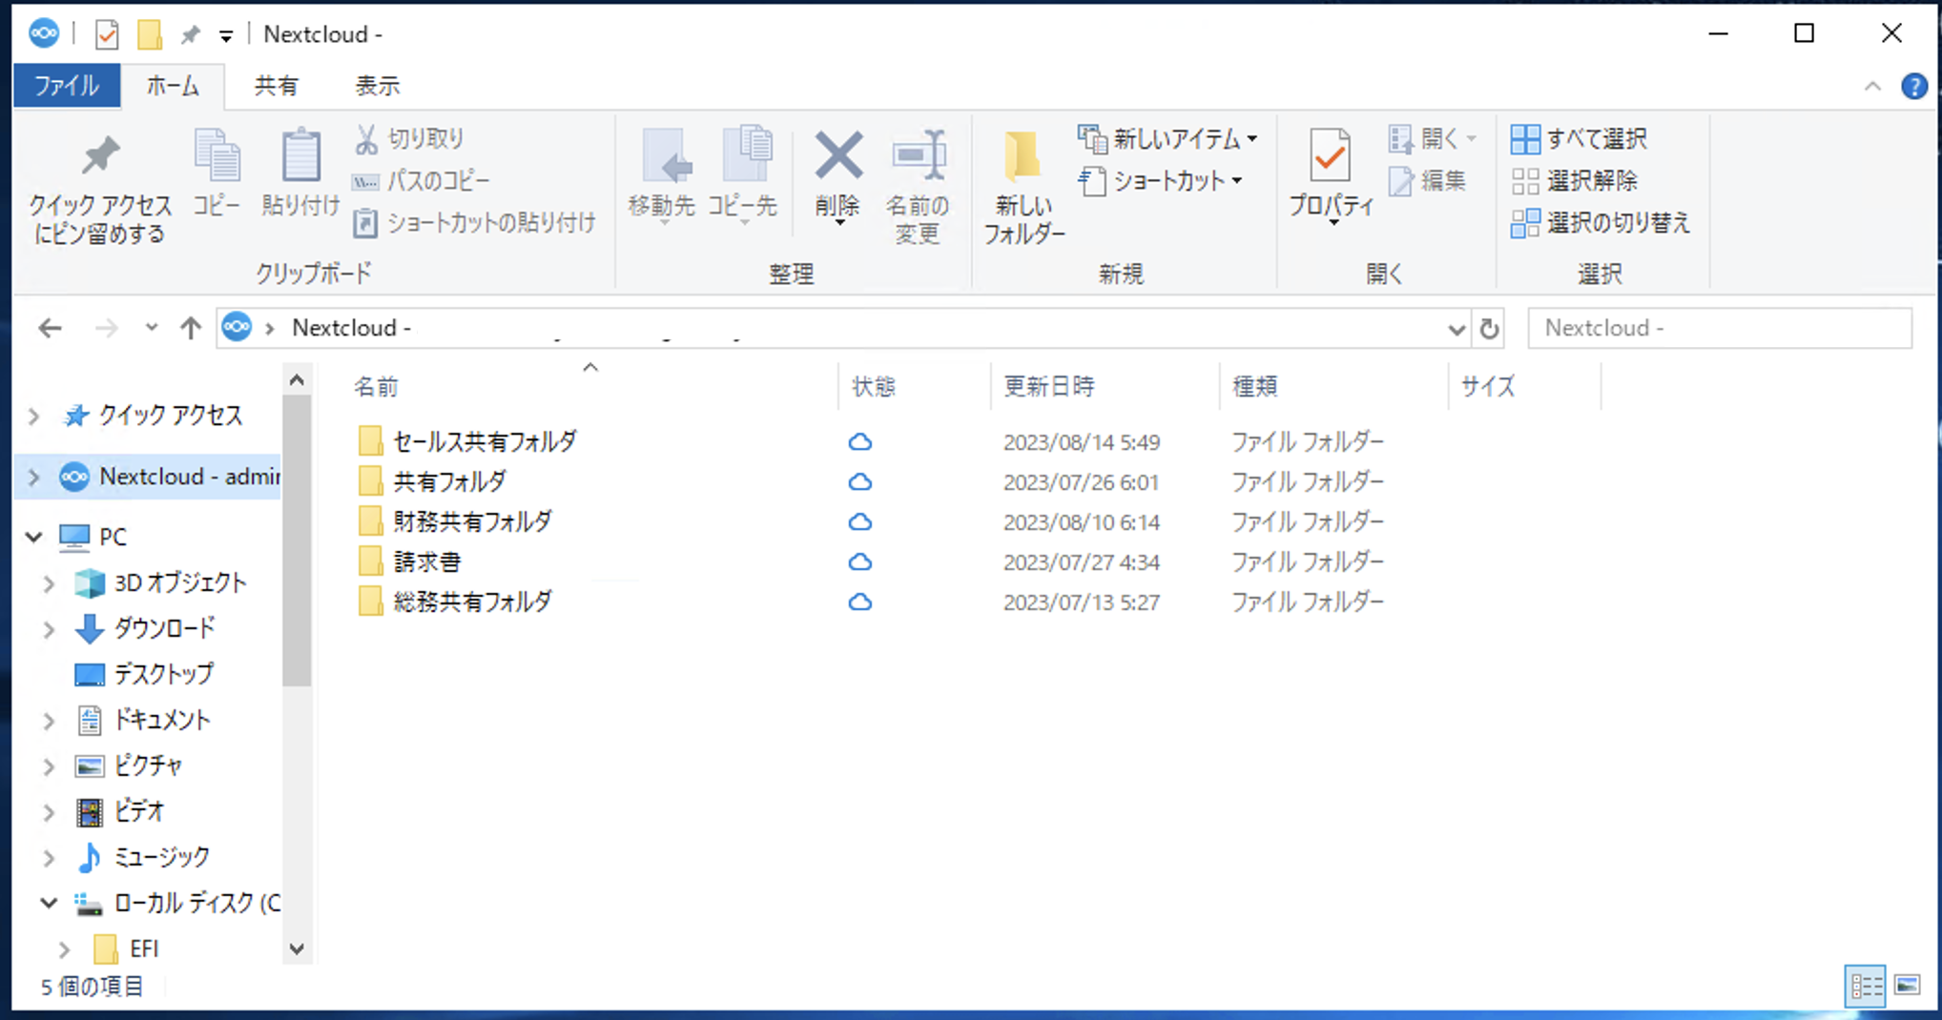Click the up-directory arrow in navigation bar

tap(191, 329)
